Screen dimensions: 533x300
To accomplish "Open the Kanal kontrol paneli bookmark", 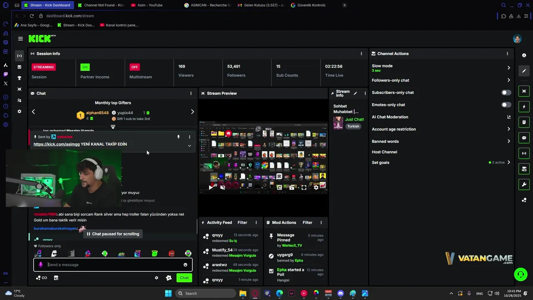I will pyautogui.click(x=119, y=25).
